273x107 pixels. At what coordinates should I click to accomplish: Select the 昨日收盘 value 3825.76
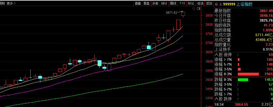coord(266,20)
